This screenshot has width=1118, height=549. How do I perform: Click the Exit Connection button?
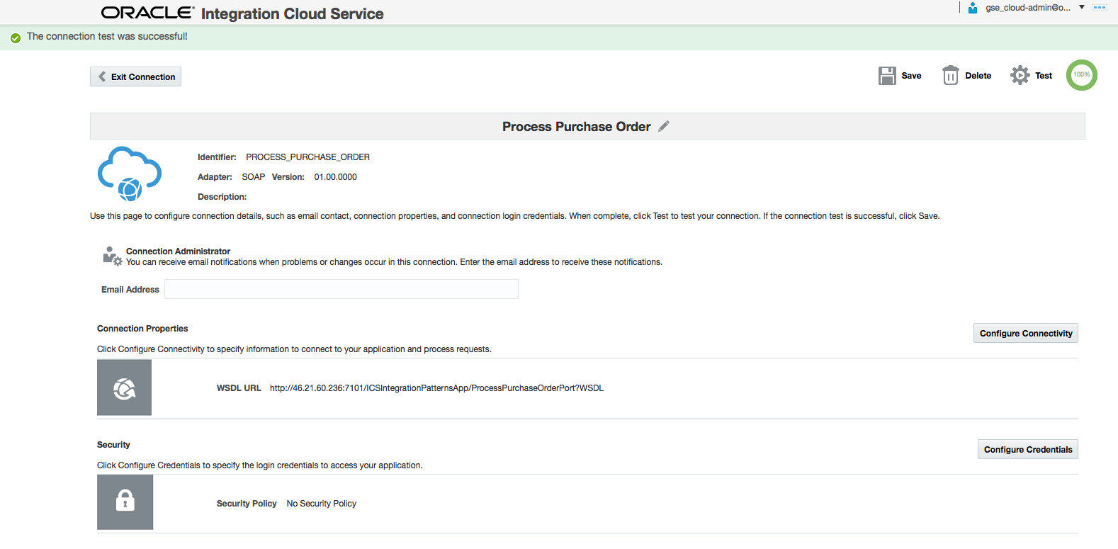[135, 77]
